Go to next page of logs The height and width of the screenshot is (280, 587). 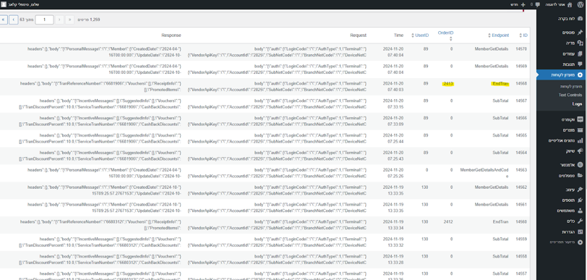coord(13,20)
